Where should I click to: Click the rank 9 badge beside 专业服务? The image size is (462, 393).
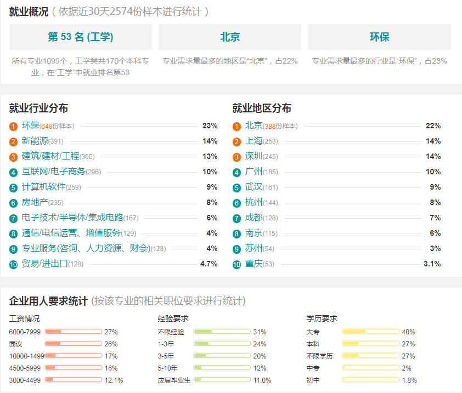click(13, 249)
